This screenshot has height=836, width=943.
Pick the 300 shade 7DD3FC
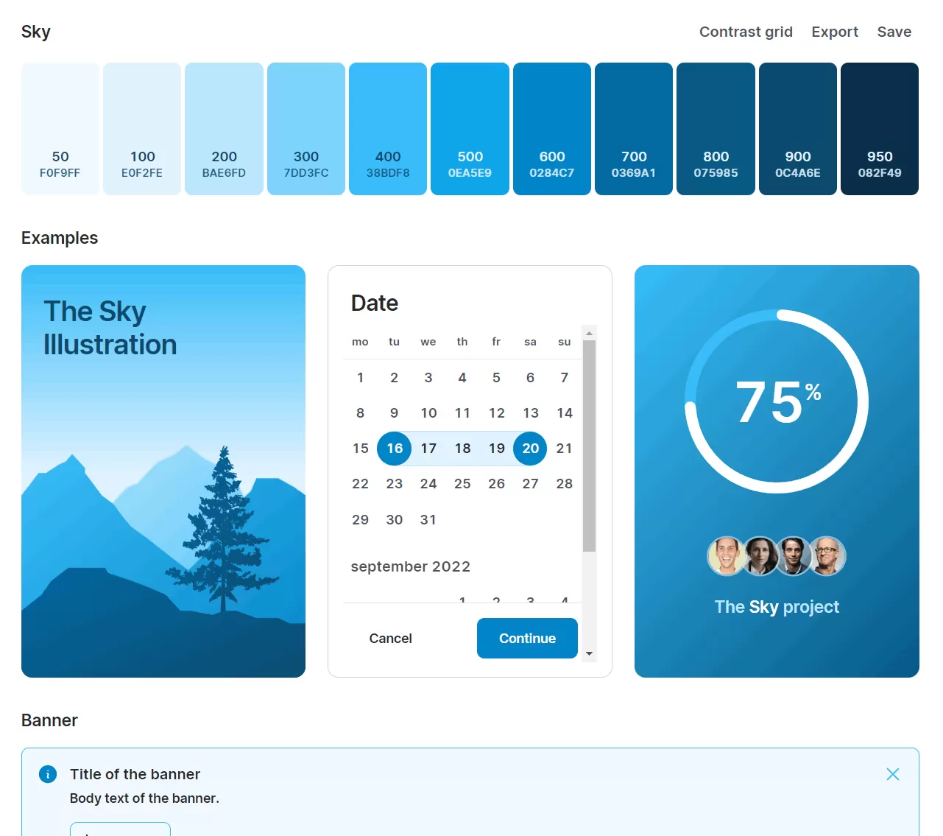pos(305,128)
